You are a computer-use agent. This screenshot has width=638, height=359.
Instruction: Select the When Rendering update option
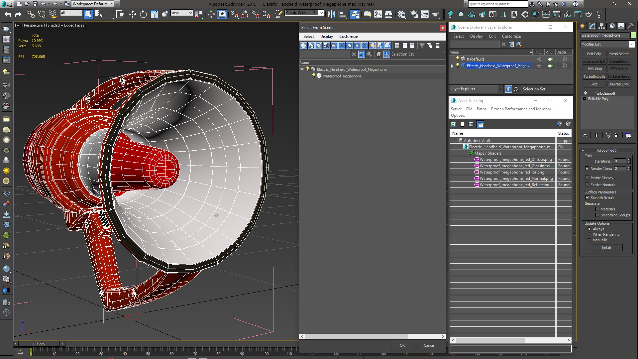pyautogui.click(x=589, y=234)
